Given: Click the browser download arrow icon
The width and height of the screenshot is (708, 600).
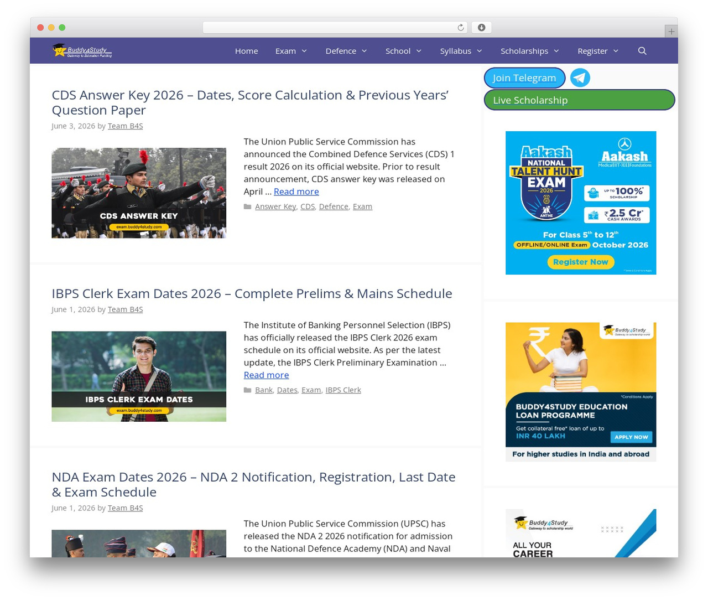Looking at the screenshot, I should tap(482, 28).
